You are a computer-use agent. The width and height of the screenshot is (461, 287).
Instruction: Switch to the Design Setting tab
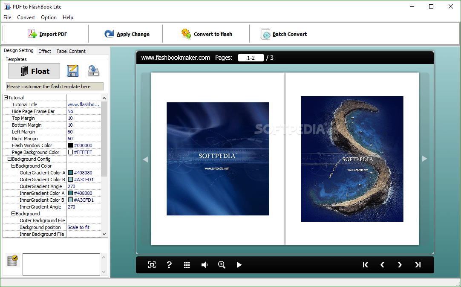[18, 50]
